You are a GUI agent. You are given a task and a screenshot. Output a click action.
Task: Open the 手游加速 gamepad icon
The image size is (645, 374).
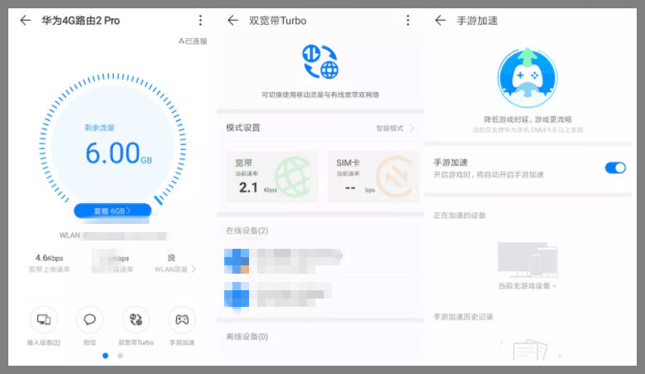pyautogui.click(x=182, y=319)
